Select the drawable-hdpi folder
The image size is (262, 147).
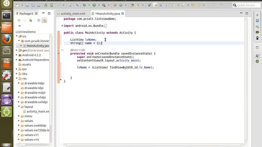click(x=33, y=83)
